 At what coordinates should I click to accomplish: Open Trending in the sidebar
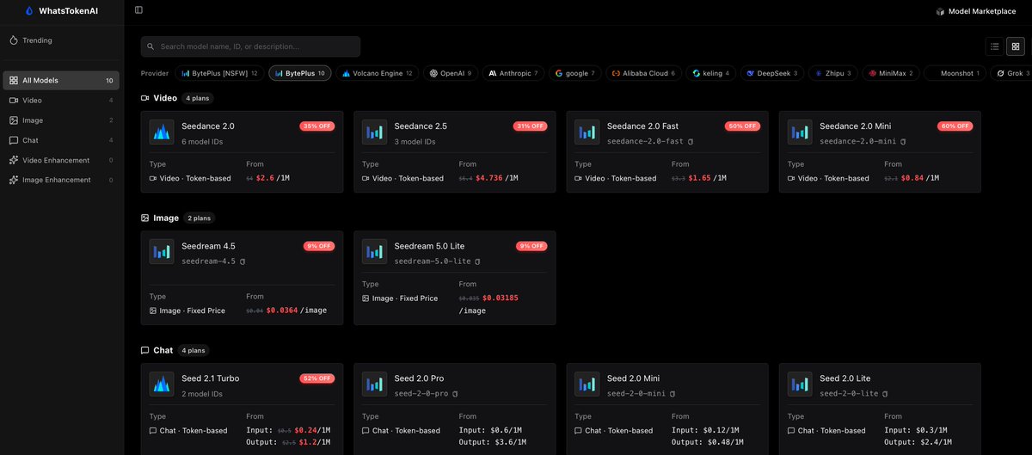click(62, 40)
